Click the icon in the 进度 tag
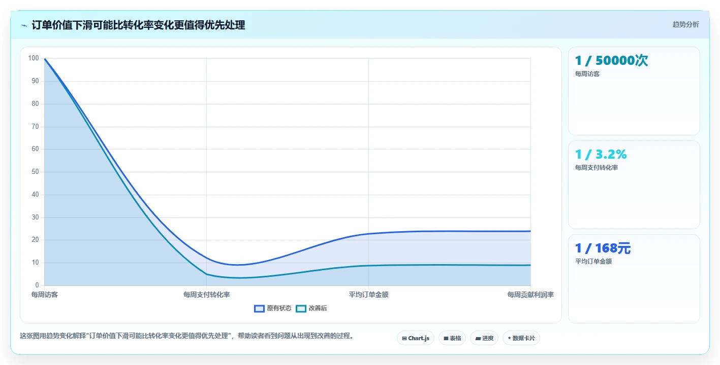 (x=478, y=338)
